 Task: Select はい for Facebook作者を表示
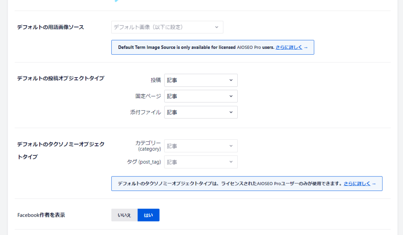coord(148,215)
